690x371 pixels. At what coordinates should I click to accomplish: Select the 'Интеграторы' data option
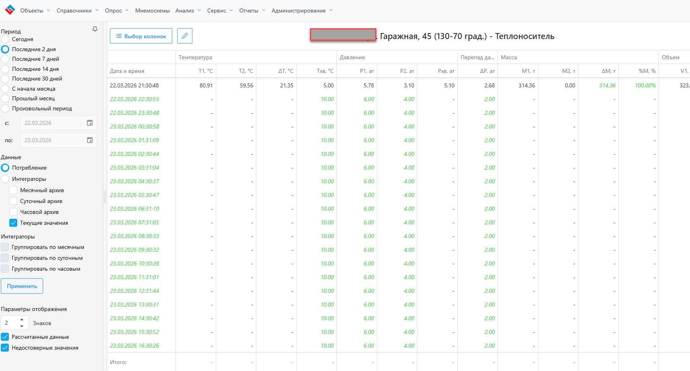tap(5, 179)
